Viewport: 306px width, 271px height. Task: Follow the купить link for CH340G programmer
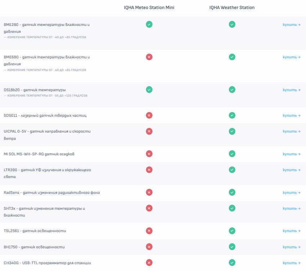[x=292, y=263]
